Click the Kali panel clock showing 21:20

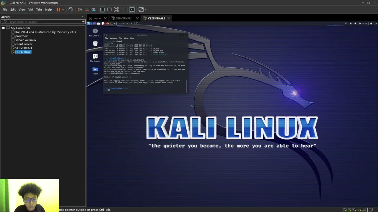tap(364, 24)
